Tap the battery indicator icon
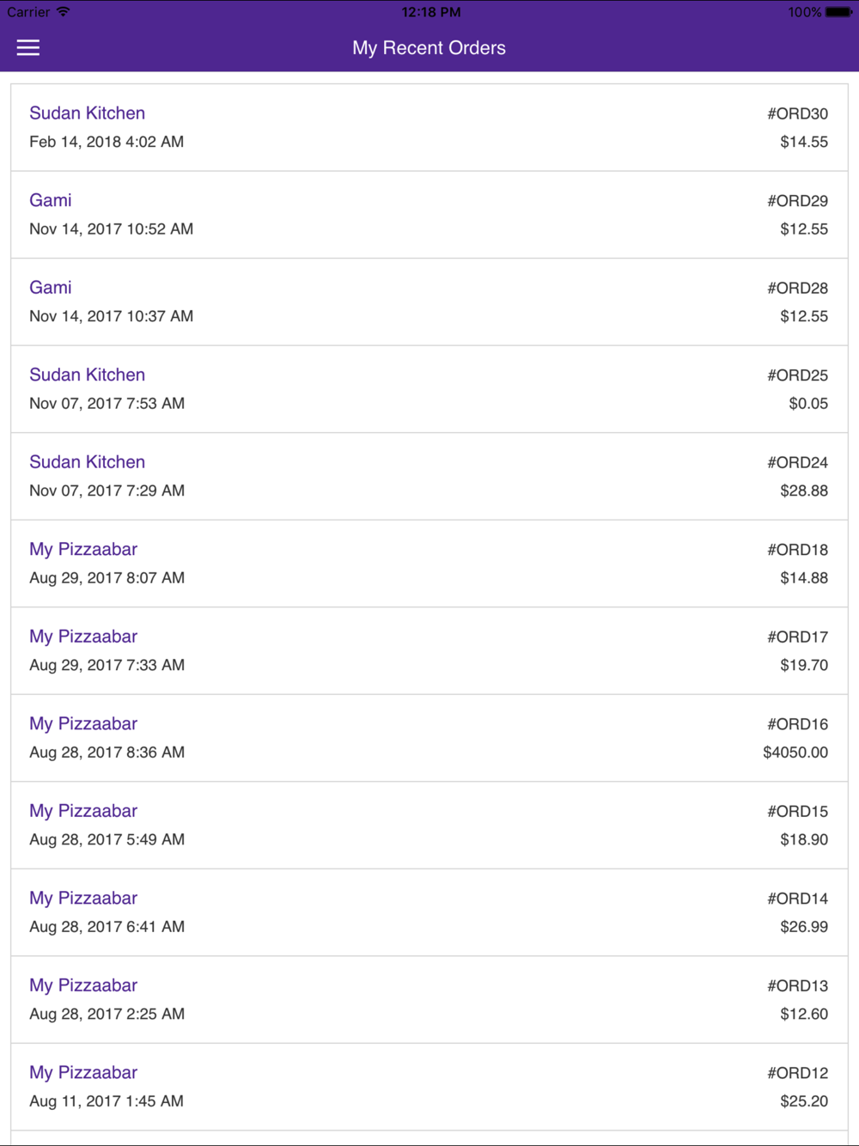The width and height of the screenshot is (859, 1146). click(838, 12)
